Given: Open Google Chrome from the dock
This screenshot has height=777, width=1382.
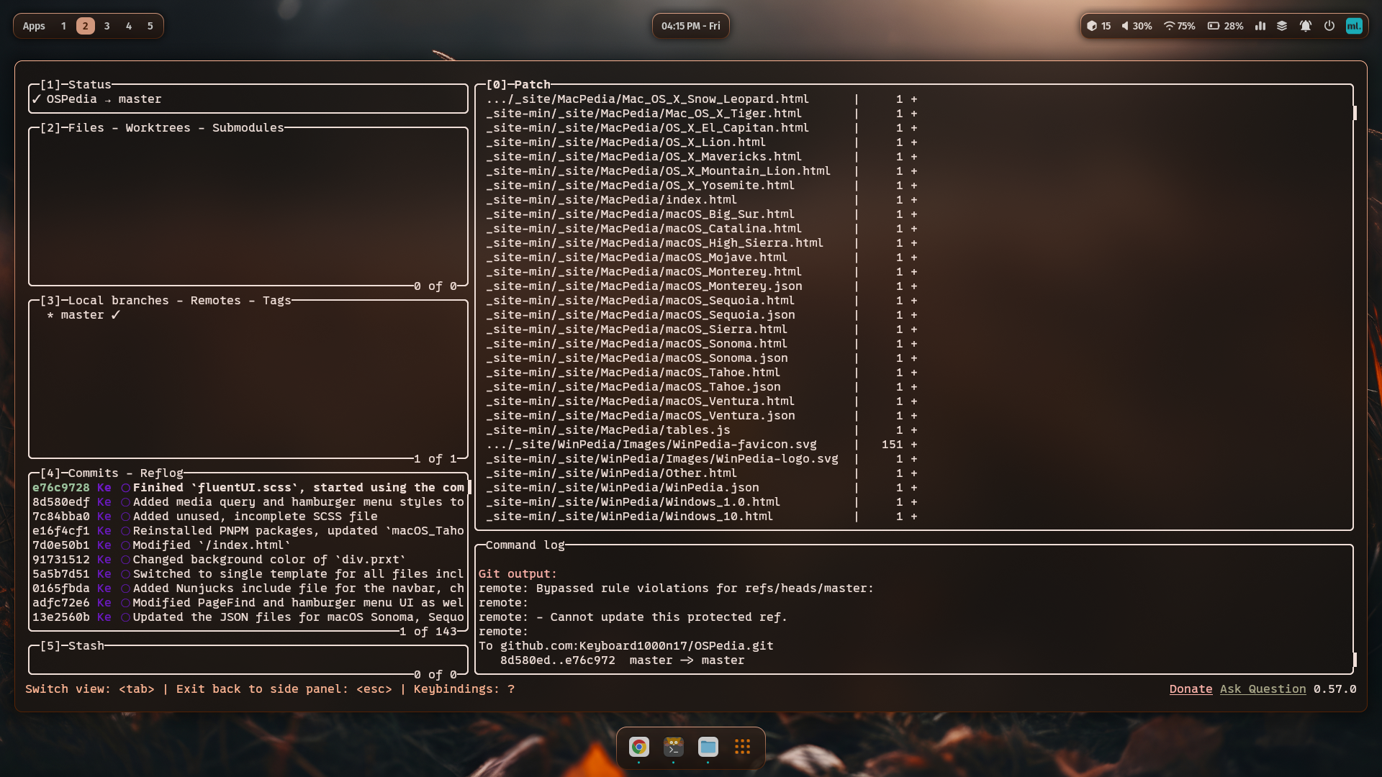Looking at the screenshot, I should coord(638,747).
